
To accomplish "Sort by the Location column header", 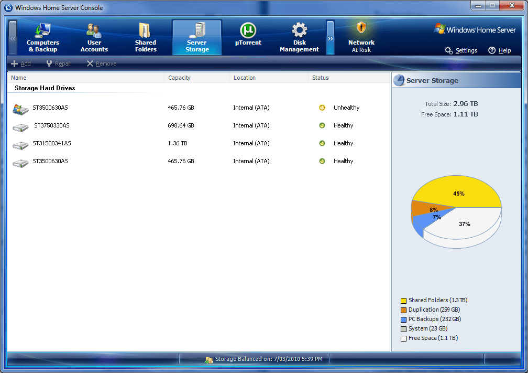I will 269,78.
